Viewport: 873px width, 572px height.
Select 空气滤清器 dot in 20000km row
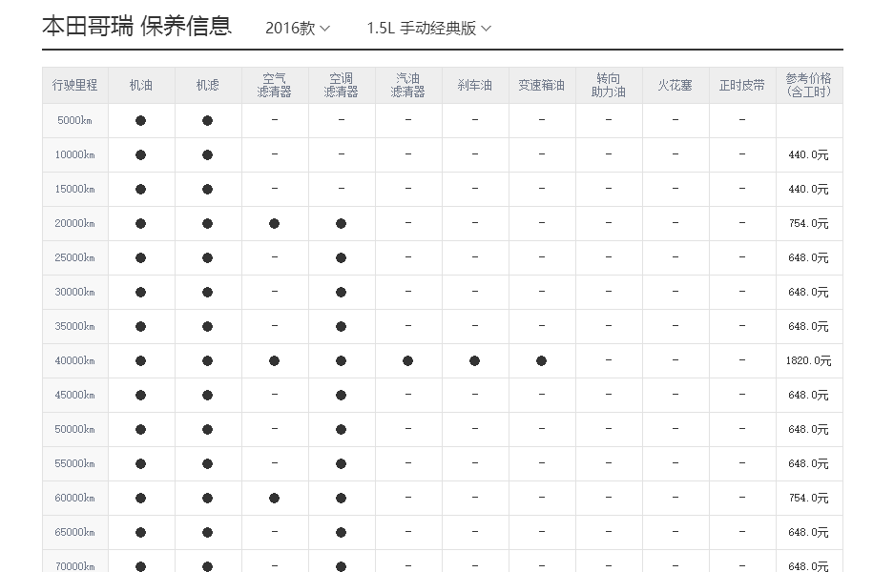(275, 224)
